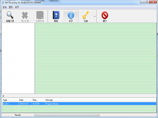Click the Ready status text
Image resolution: width=158 pixels, height=118 pixels.
point(18,115)
